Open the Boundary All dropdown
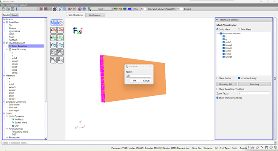Image resolution: width=278 pixels, height=151 pixels. pyautogui.click(x=227, y=84)
